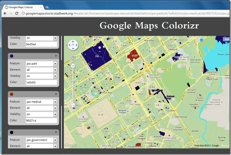The image size is (231, 155).
Task: Click the Faizabad map label
Action: tap(171, 110)
